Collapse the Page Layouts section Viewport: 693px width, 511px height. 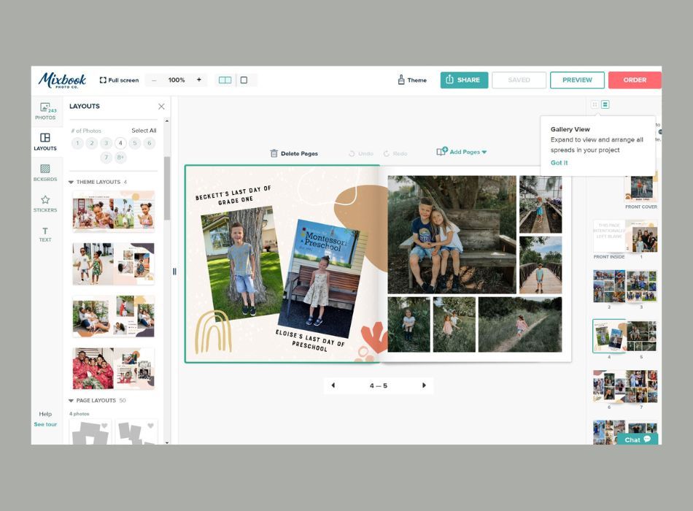click(71, 400)
